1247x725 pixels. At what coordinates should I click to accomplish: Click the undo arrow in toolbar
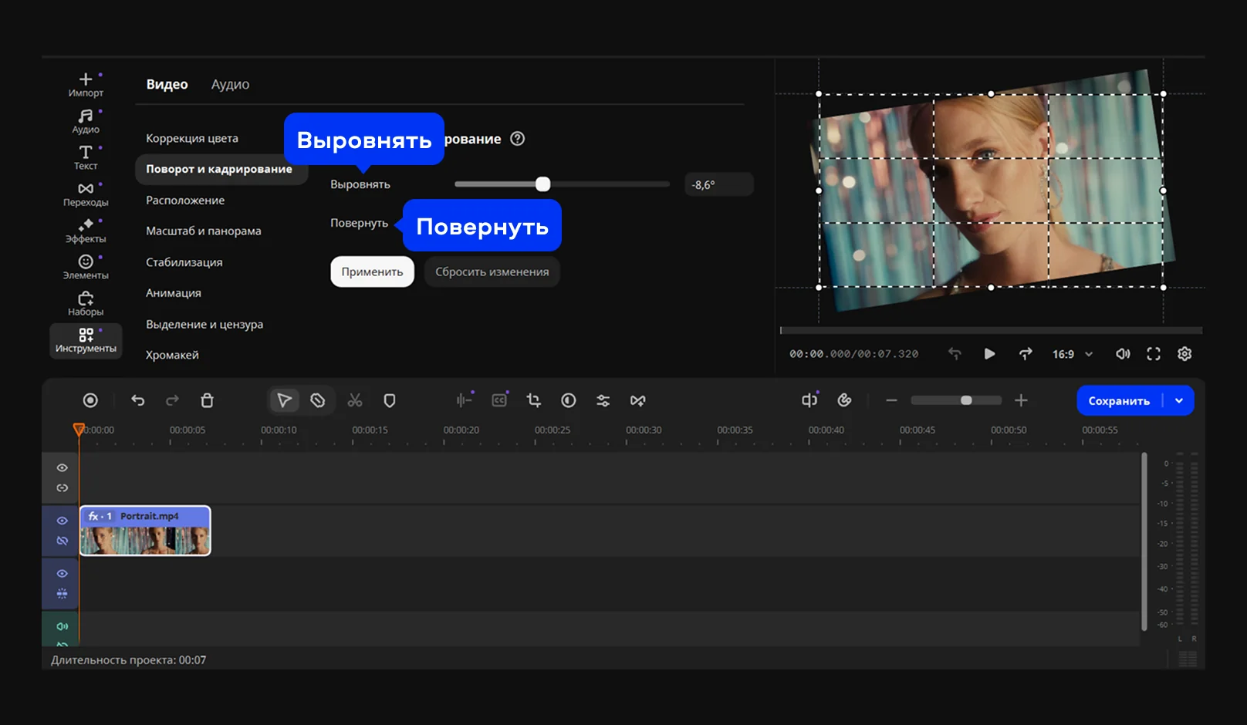[x=138, y=400]
